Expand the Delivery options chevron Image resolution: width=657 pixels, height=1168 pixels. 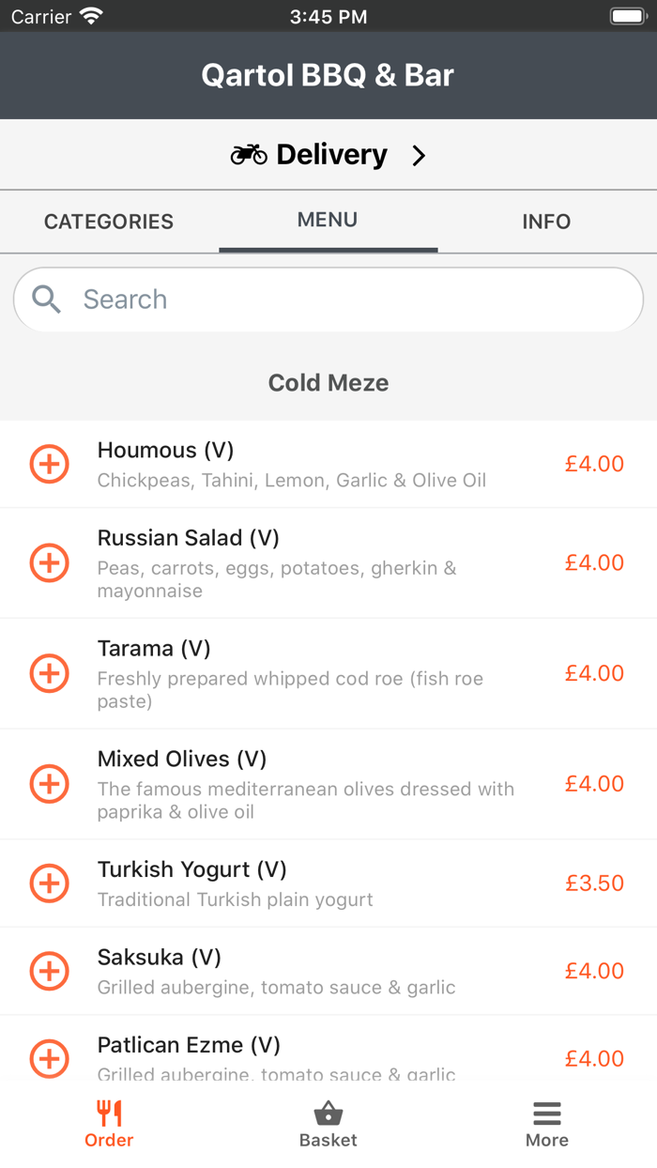coord(419,154)
